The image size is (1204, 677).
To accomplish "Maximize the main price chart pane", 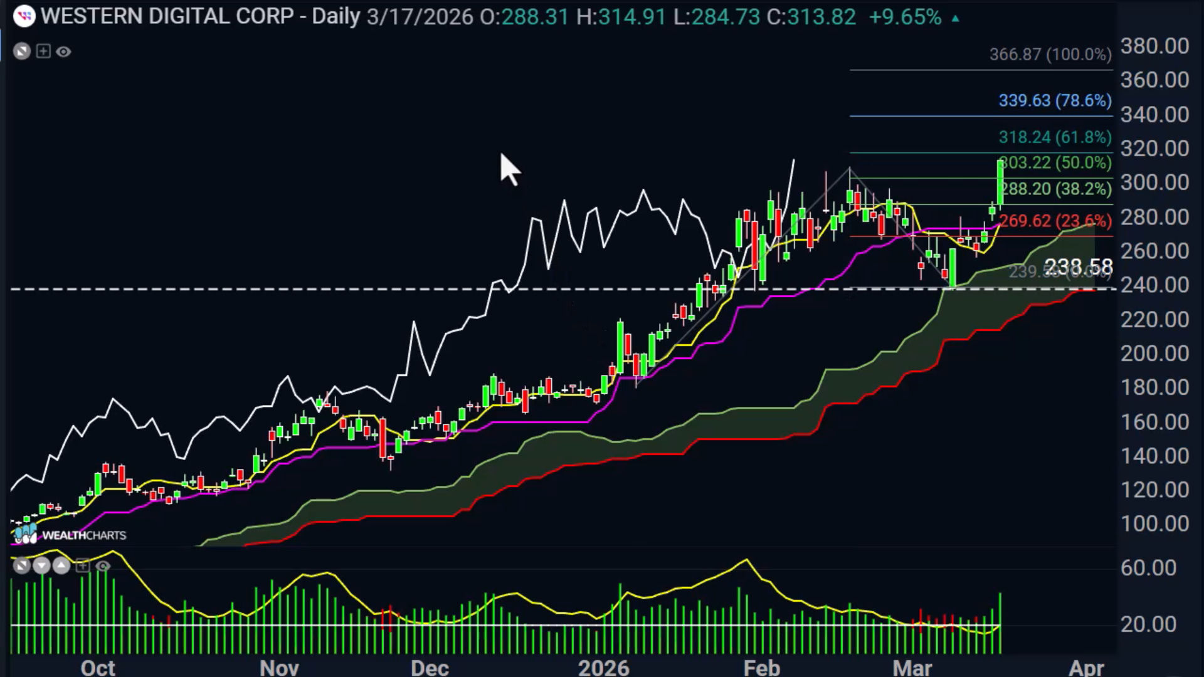I will [x=22, y=51].
